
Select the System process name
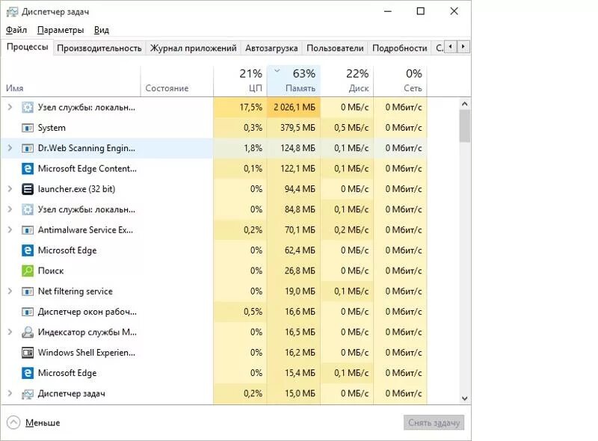coord(52,128)
